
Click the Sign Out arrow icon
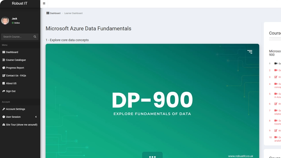click(x=4, y=91)
